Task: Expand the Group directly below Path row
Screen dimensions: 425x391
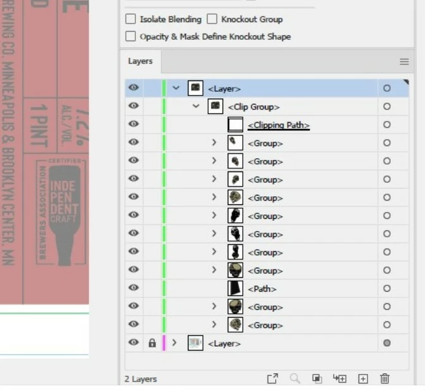Action: pos(214,306)
